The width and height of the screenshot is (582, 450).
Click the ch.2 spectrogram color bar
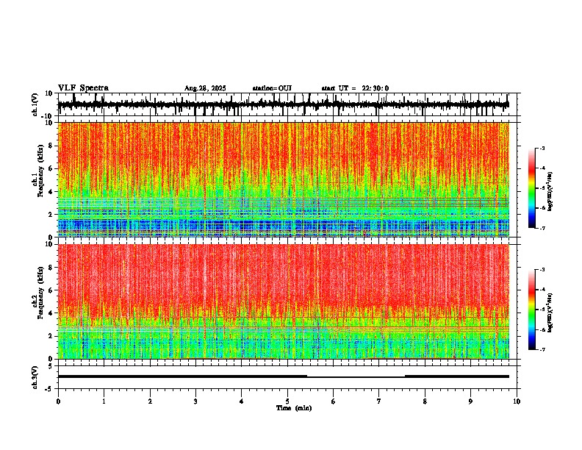coord(531,310)
